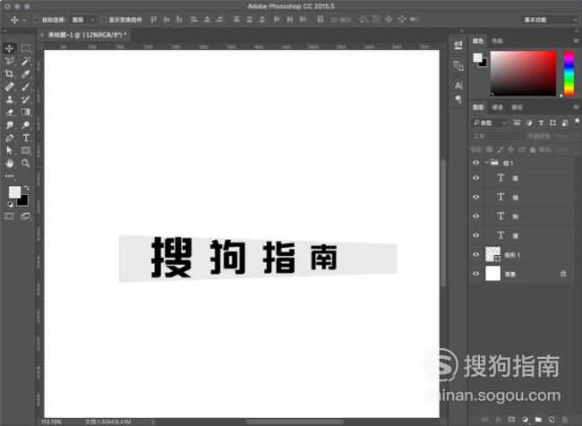
Task: Select the Smudge tool
Action: click(x=10, y=125)
